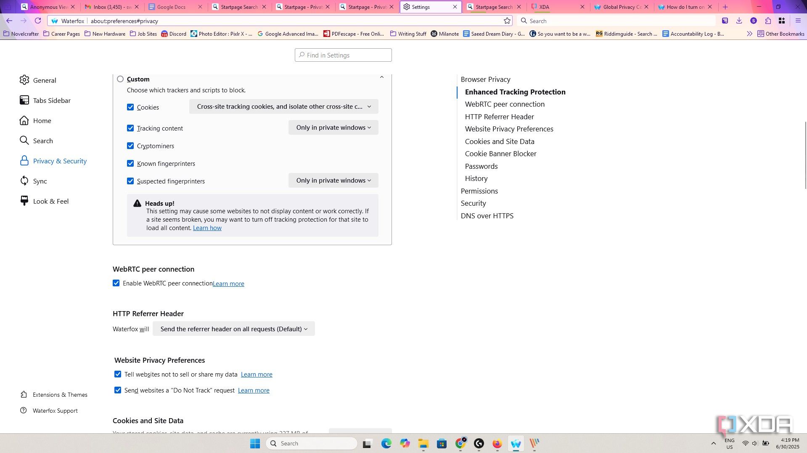
Task: Open Sync settings category
Action: [33, 181]
